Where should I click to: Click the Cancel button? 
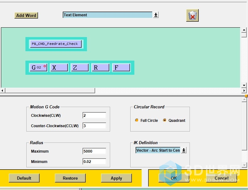222,178
